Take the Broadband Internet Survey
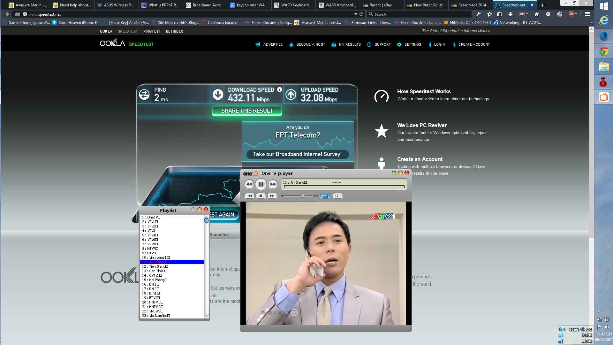 tap(297, 154)
